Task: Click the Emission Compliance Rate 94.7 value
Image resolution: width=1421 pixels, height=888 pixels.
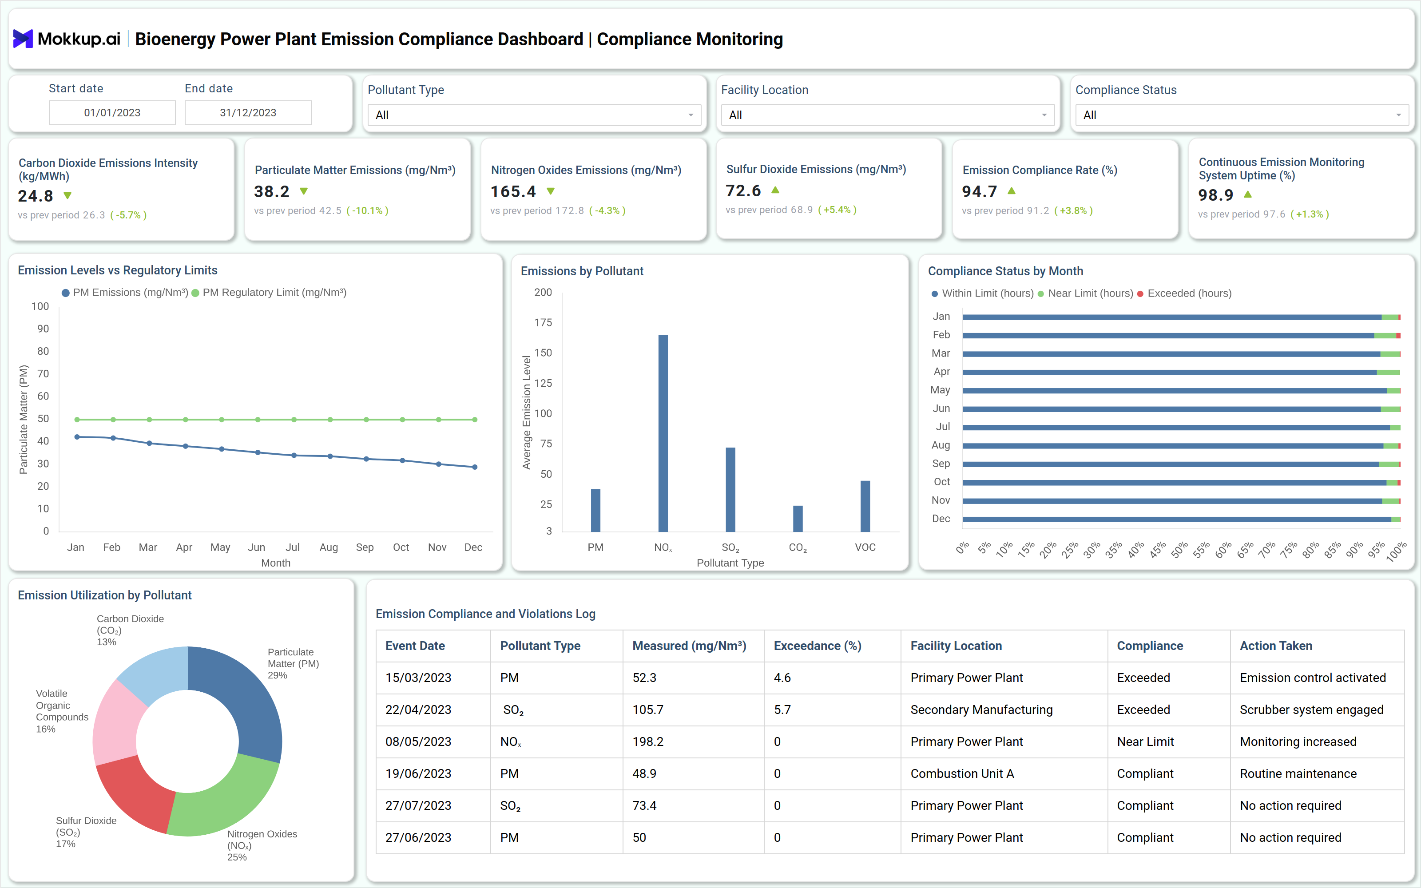Action: pyautogui.click(x=979, y=191)
